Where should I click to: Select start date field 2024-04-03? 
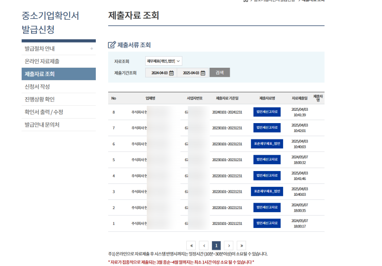coord(161,73)
